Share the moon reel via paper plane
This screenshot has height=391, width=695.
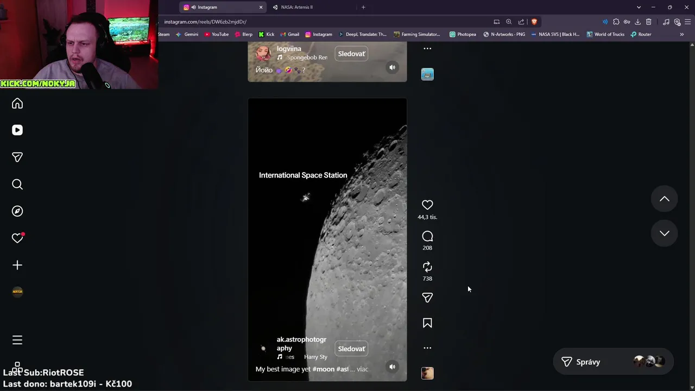427,298
